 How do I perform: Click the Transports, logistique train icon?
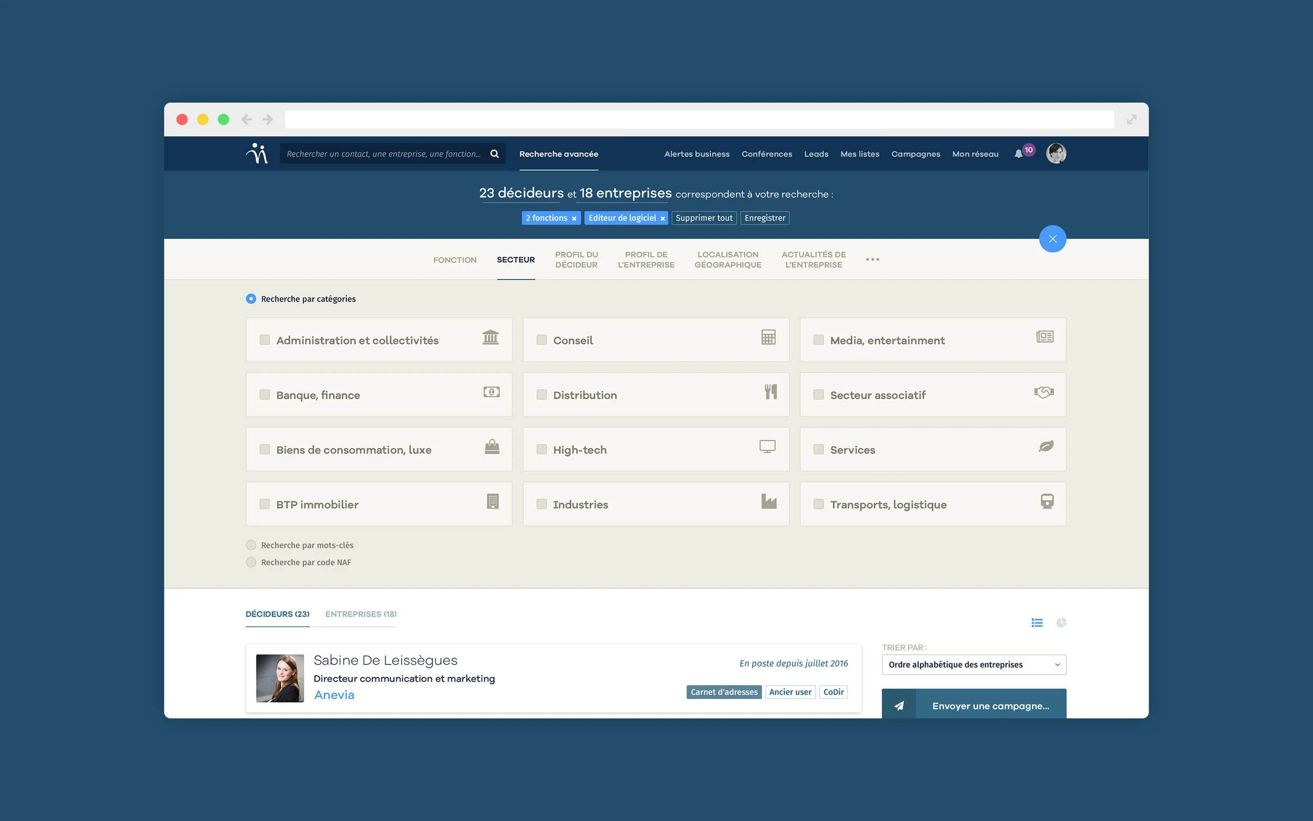click(x=1047, y=501)
